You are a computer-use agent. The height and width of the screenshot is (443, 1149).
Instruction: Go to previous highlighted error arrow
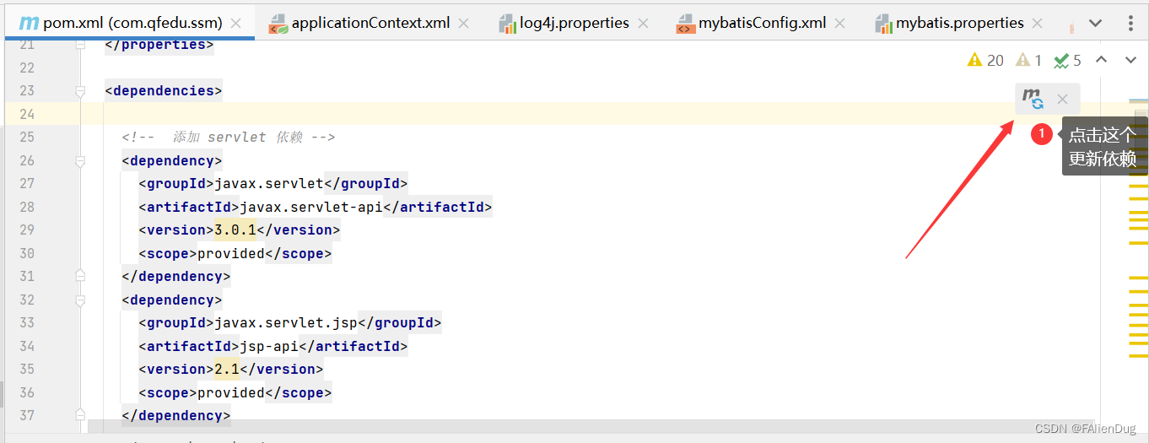point(1101,60)
